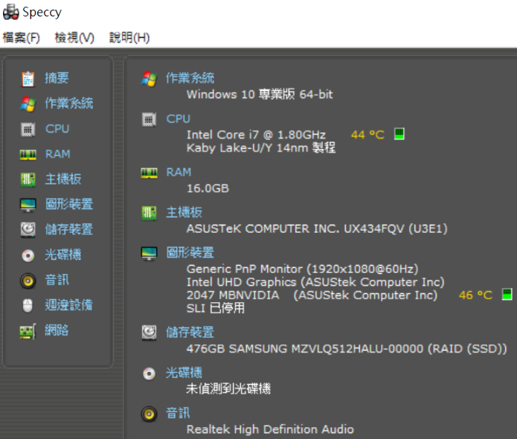Click the speaker icon beside 音訊 heading

pos(149,414)
